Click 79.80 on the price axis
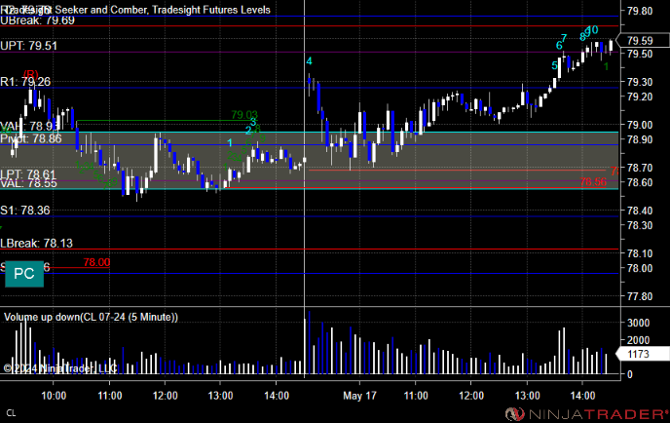 pos(640,11)
